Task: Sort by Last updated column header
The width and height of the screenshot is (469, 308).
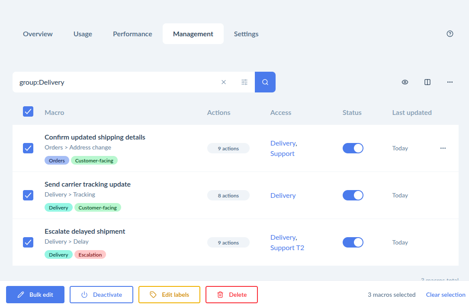Action: 412,113
